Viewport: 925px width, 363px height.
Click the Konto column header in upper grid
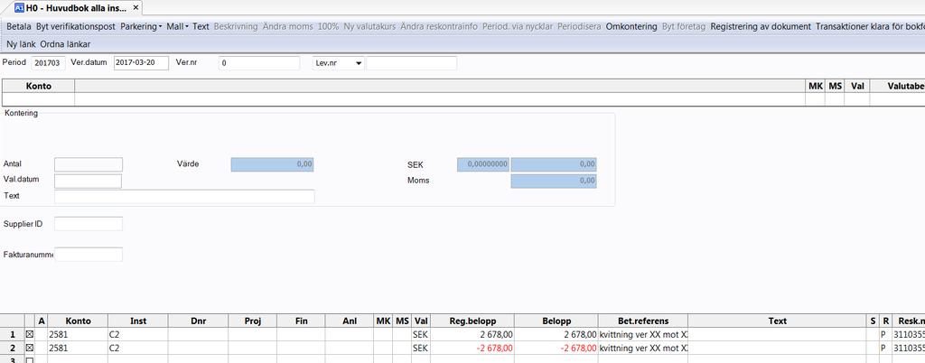[38, 86]
